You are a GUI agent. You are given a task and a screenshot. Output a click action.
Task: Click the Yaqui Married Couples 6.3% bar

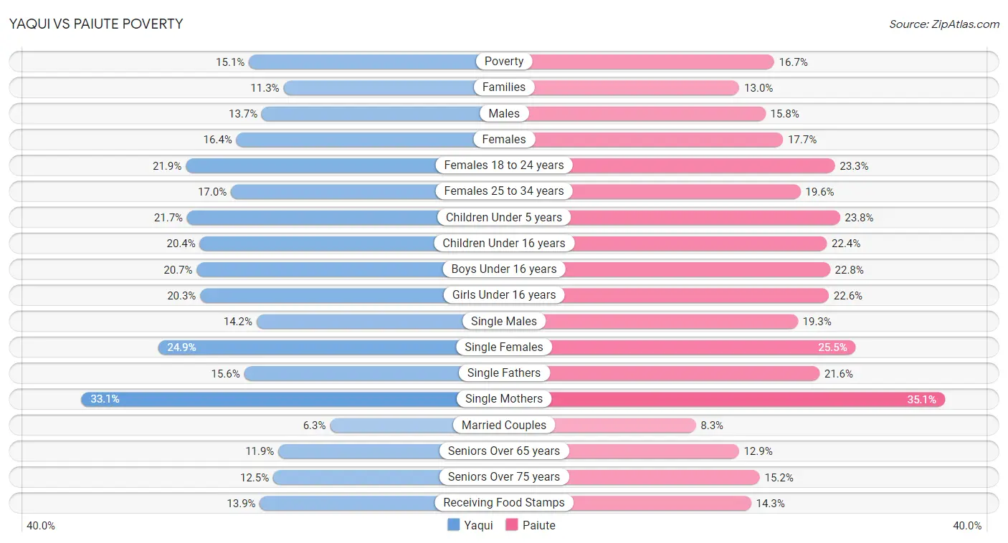(x=417, y=425)
